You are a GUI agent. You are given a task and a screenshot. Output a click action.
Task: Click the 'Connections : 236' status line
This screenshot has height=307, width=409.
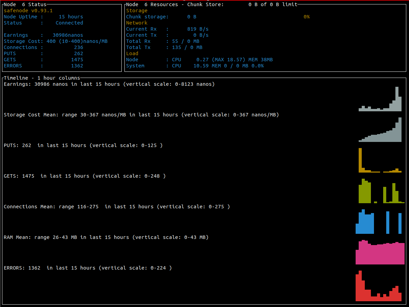tap(44, 47)
